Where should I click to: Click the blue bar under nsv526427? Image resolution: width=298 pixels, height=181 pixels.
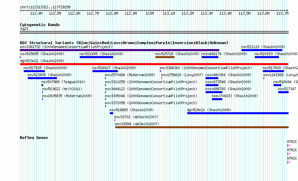[105, 71]
